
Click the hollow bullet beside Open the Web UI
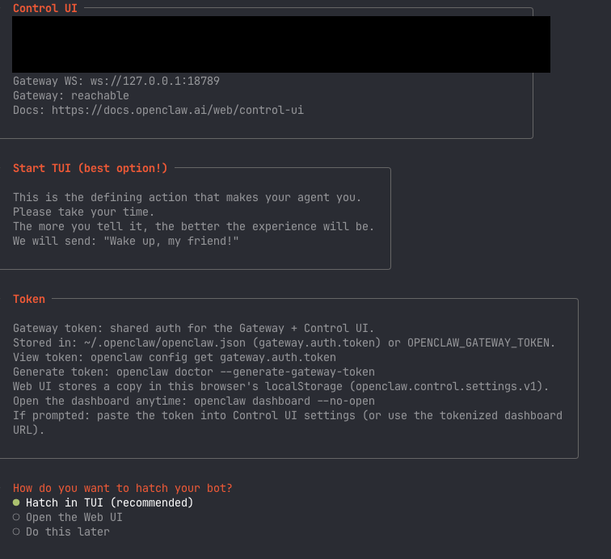(16, 517)
